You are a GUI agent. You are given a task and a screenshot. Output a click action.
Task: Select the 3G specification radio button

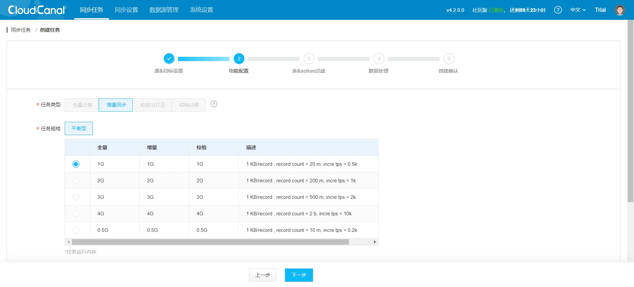pos(76,197)
